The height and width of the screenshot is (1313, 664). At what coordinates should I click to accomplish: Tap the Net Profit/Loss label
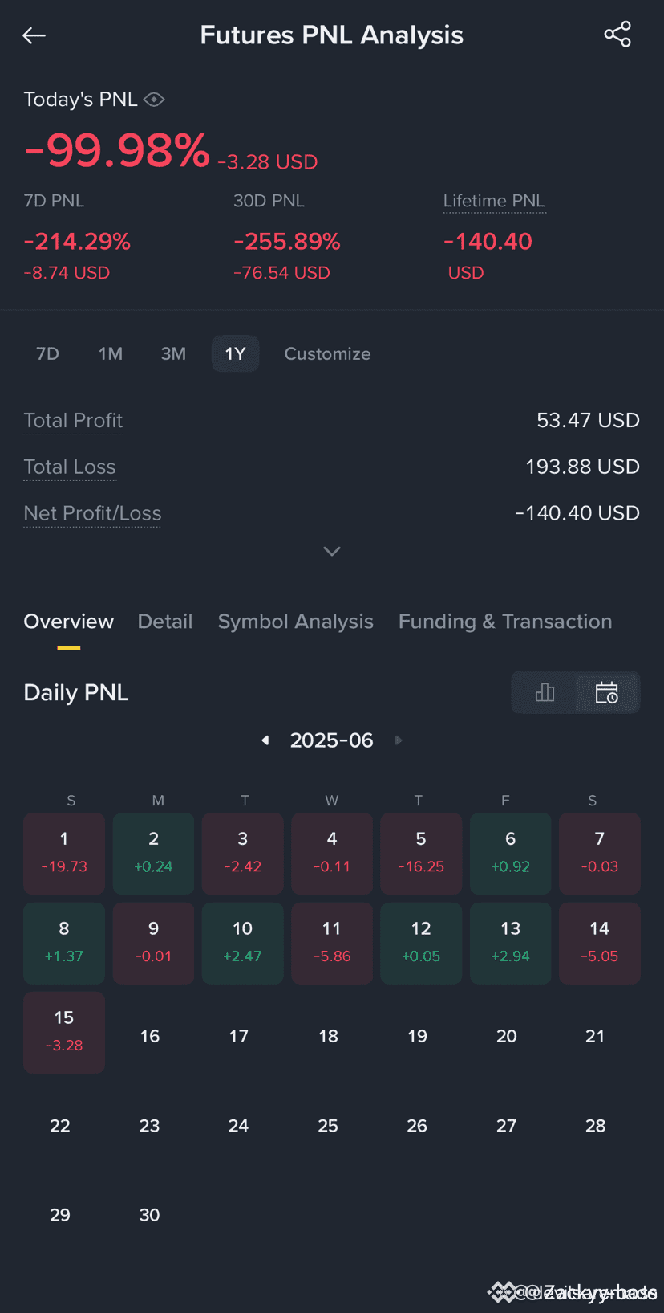tap(92, 513)
